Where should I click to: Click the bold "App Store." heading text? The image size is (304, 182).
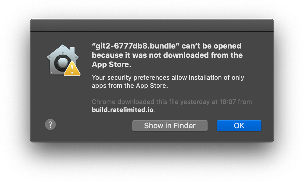pyautogui.click(x=112, y=64)
